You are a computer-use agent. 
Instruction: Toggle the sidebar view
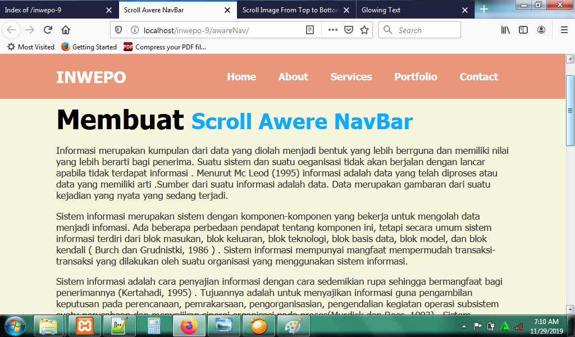523,30
